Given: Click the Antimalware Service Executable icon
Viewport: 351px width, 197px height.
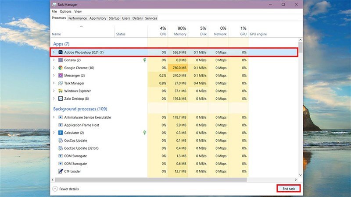Looking at the screenshot, I should [x=60, y=117].
